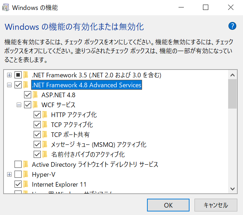Click folder icon beside HTTP アクティブ化
Image resolution: width=243 pixels, height=215 pixels.
click(x=45, y=115)
